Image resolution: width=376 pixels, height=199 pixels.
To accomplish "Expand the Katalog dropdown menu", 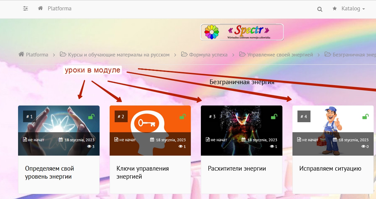I will (353, 9).
